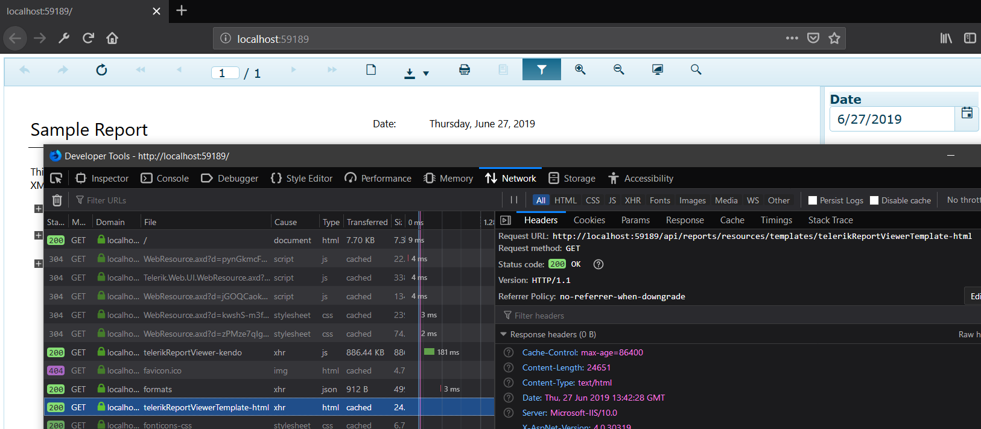
Task: Zoom in on the report
Action: 580,70
